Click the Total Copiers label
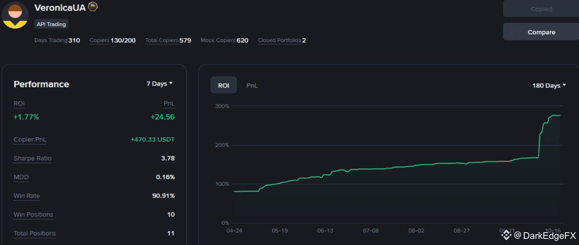 162,40
